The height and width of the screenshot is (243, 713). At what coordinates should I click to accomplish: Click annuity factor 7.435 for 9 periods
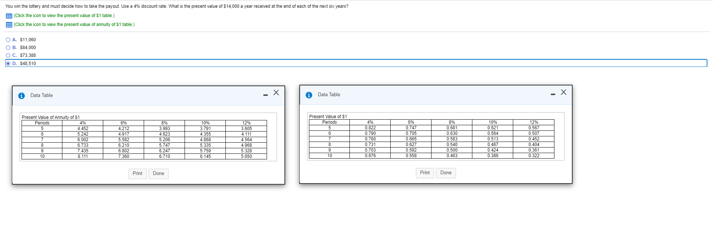click(83, 151)
